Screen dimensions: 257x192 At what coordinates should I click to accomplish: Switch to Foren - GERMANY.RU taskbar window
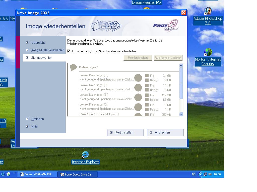point(37,174)
